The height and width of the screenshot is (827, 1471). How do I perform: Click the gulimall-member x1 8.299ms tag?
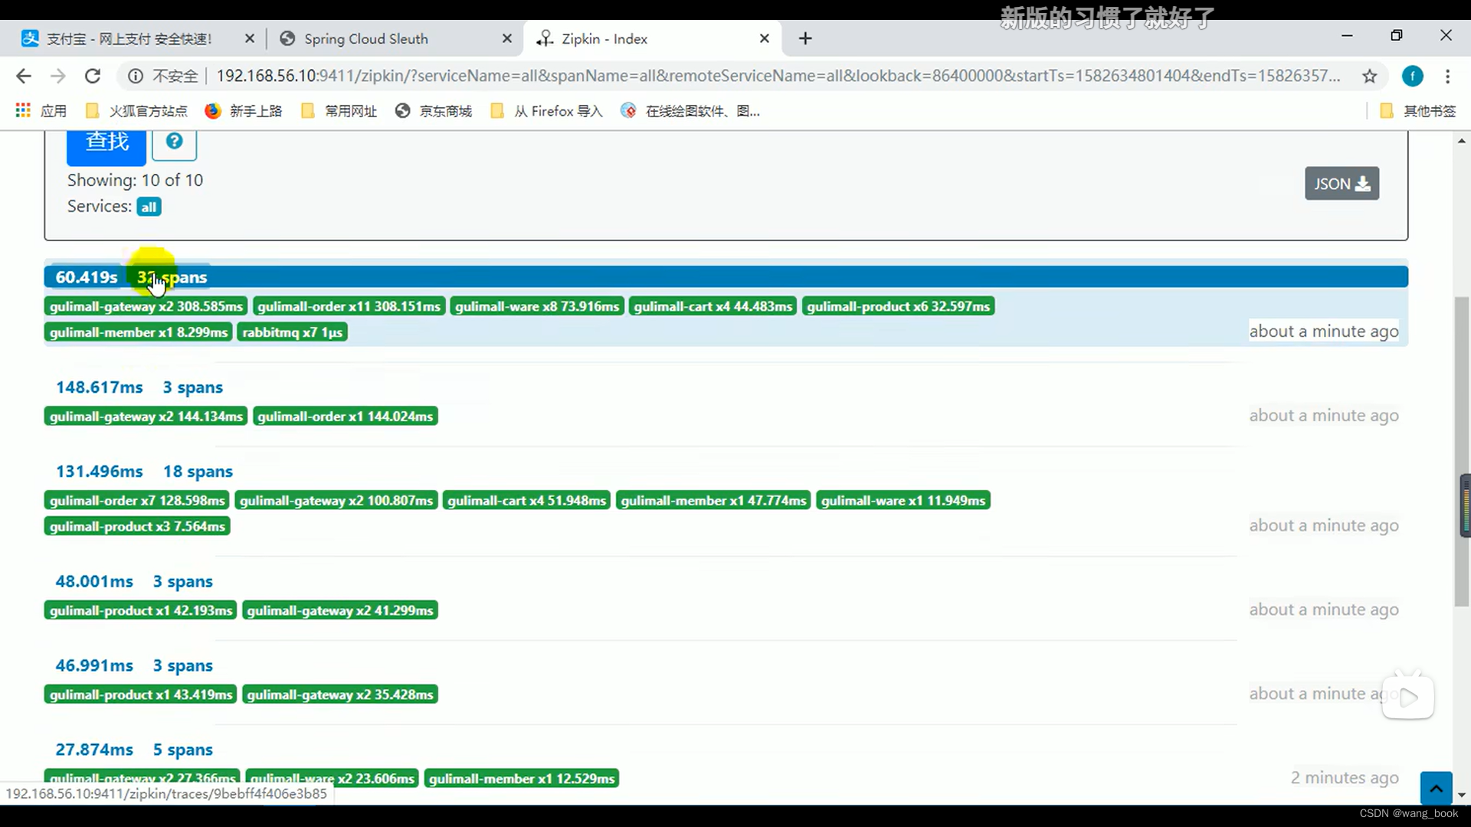tap(139, 332)
